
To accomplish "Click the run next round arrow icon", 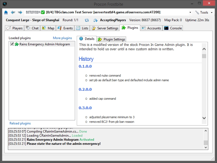I will click(95, 20).
